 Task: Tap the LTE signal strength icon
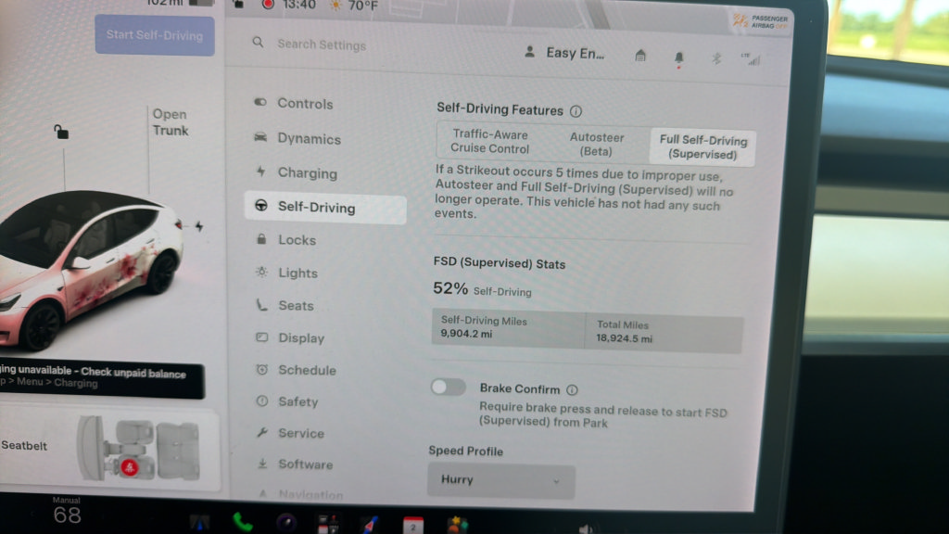tap(751, 59)
